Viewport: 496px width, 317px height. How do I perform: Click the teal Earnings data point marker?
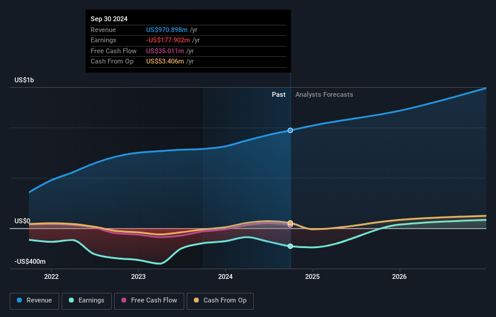290,246
